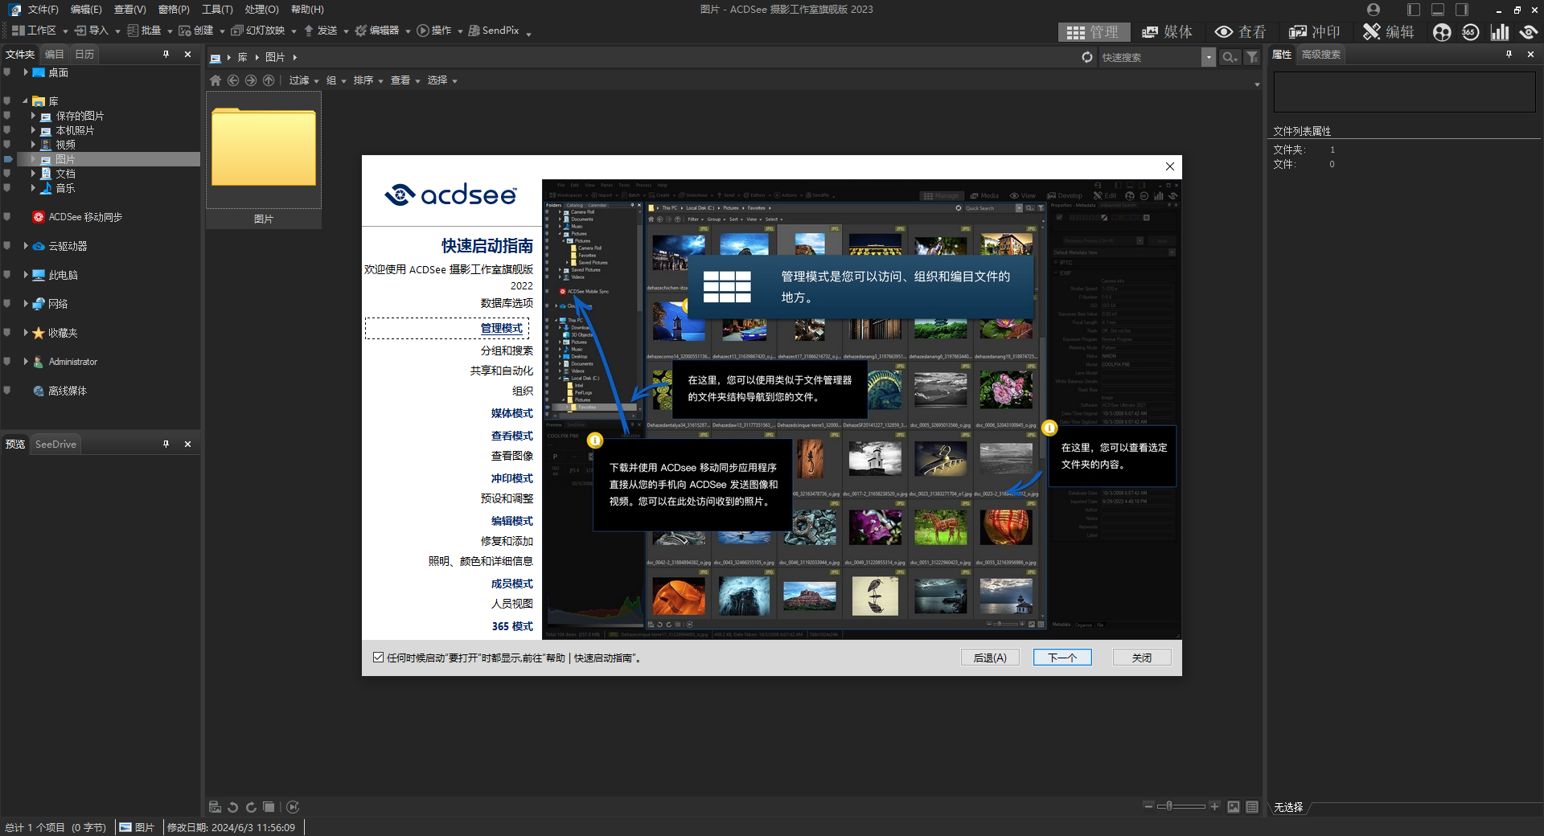1544x836 pixels.
Task: Click 下一个 button in guide dialog
Action: [x=1062, y=658]
